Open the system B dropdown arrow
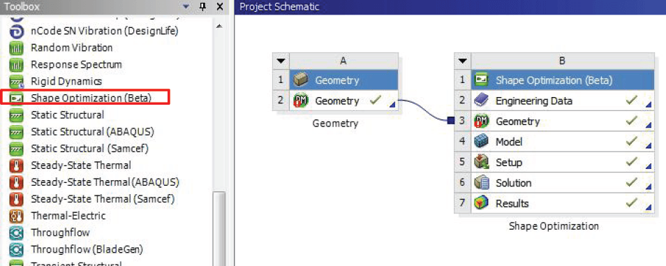 click(x=463, y=61)
